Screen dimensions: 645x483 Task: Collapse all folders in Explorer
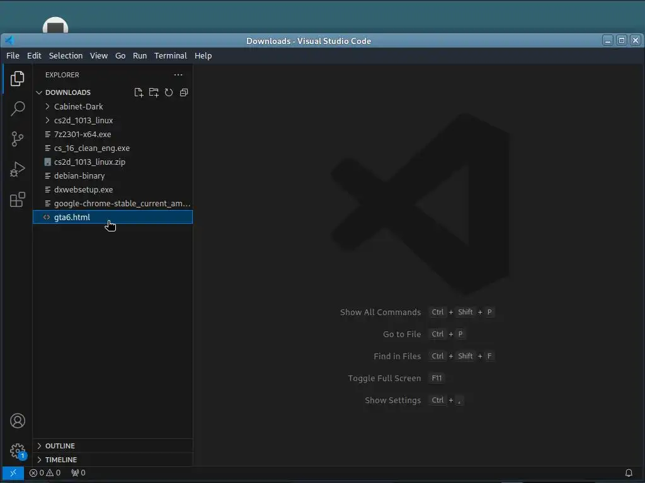click(x=184, y=92)
